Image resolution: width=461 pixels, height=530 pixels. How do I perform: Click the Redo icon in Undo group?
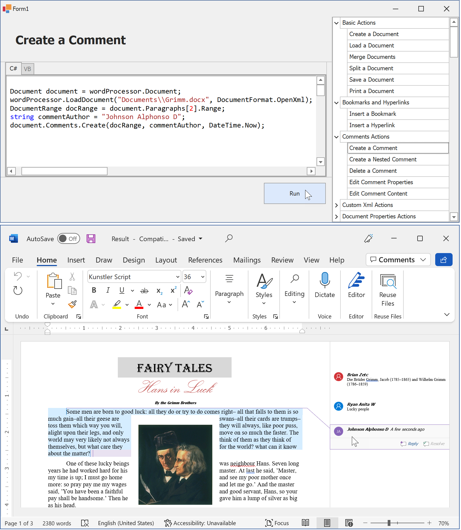point(18,290)
